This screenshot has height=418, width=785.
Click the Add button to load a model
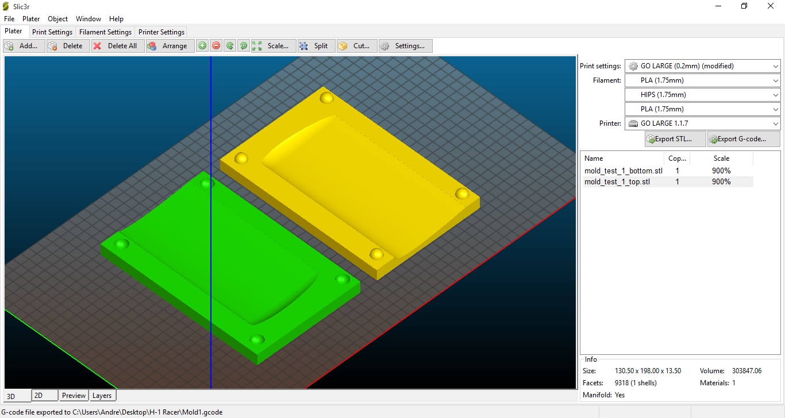coord(24,46)
